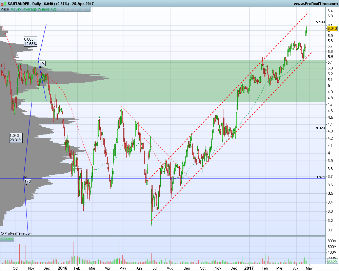Click the 17d label on the 3.671 line
The width and height of the screenshot is (339, 271).
click(x=27, y=181)
